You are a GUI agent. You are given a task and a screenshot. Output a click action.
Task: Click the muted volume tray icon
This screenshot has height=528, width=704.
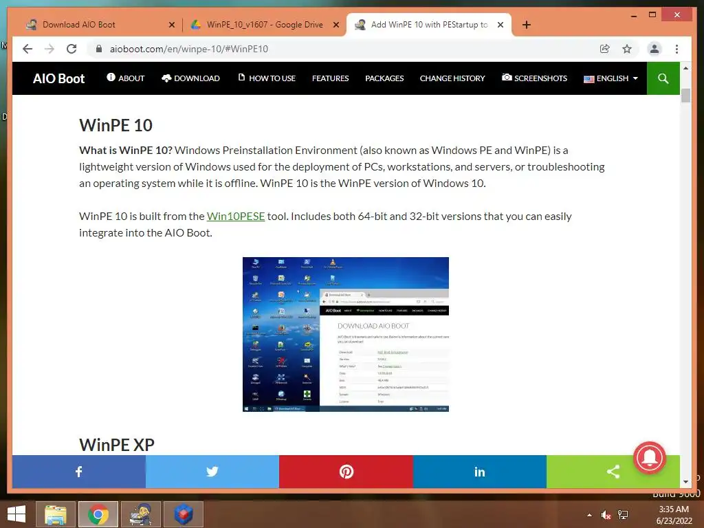[606, 515]
